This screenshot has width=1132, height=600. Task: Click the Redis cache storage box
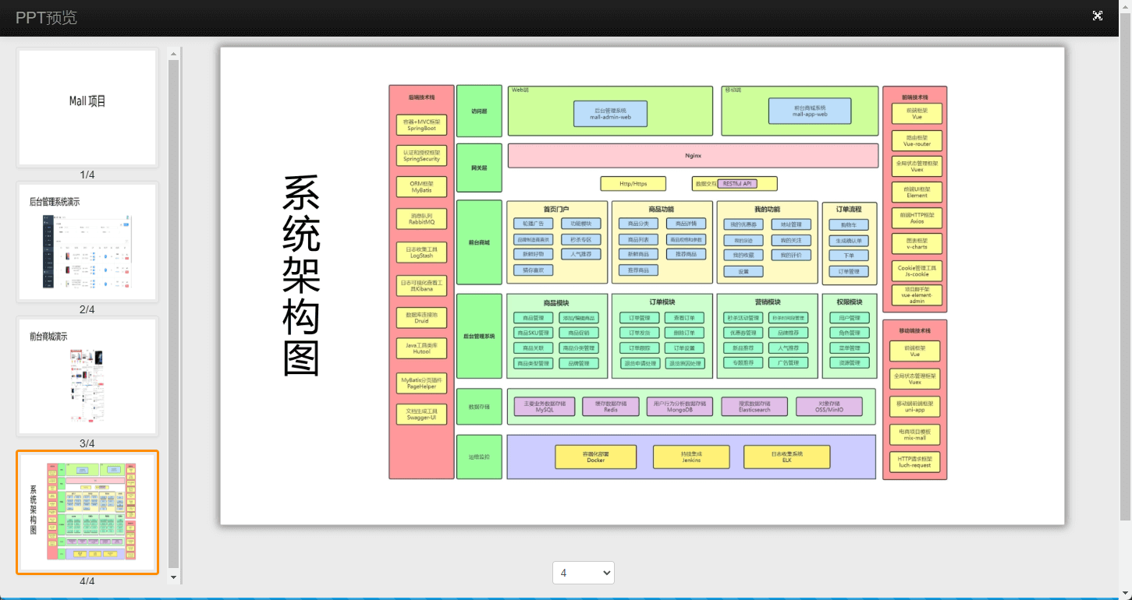pos(610,407)
